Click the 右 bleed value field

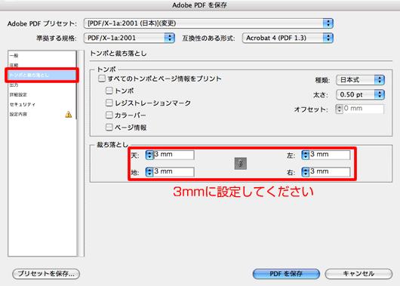[330, 172]
